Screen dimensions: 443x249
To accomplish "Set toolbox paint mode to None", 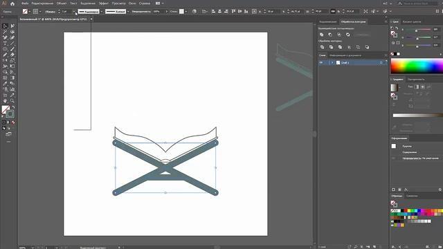I will pos(13,122).
